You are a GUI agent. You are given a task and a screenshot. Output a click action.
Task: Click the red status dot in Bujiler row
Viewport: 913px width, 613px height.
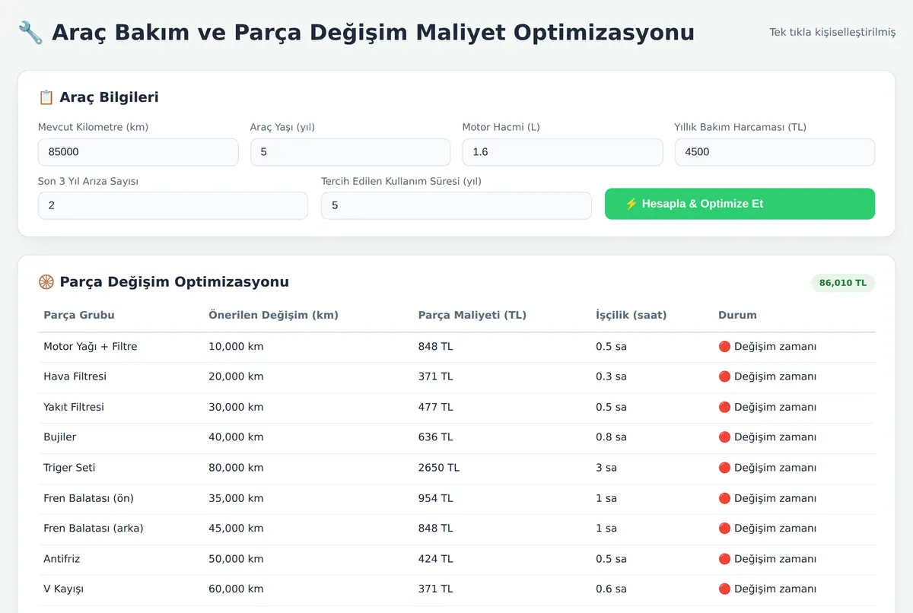tap(724, 437)
